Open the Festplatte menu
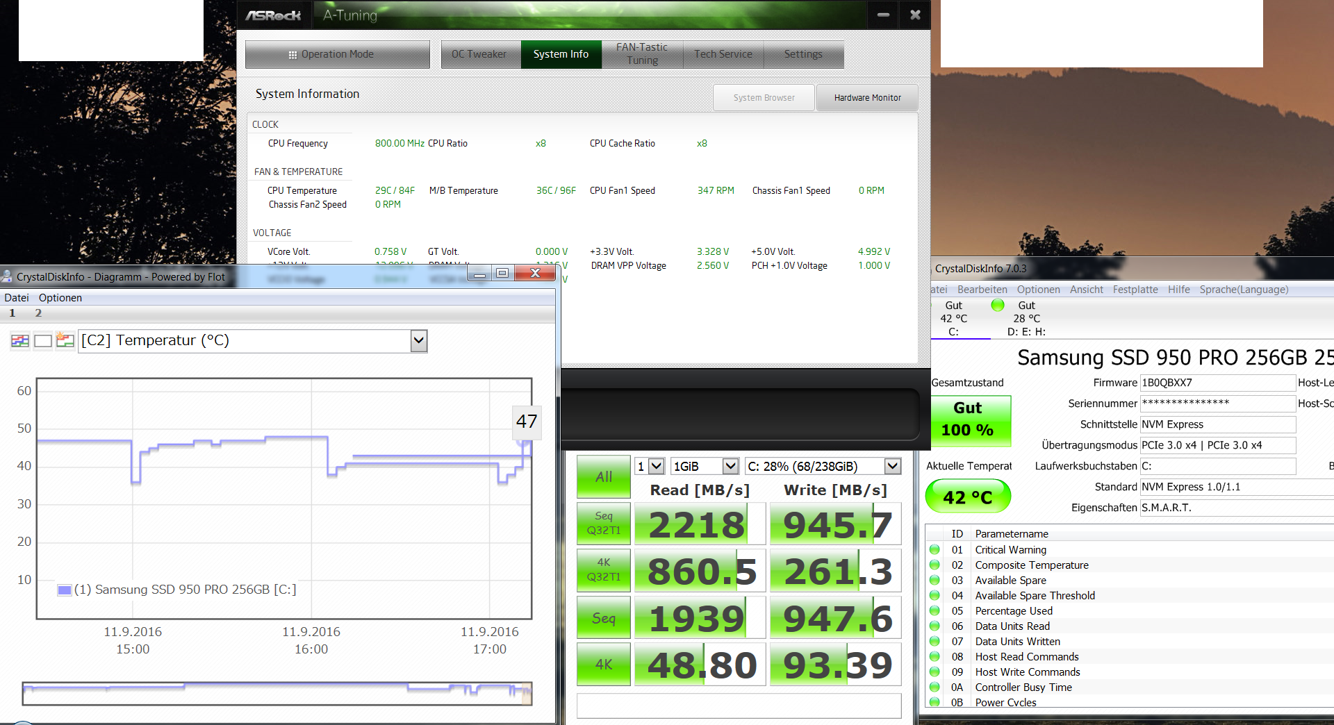 (x=1135, y=290)
